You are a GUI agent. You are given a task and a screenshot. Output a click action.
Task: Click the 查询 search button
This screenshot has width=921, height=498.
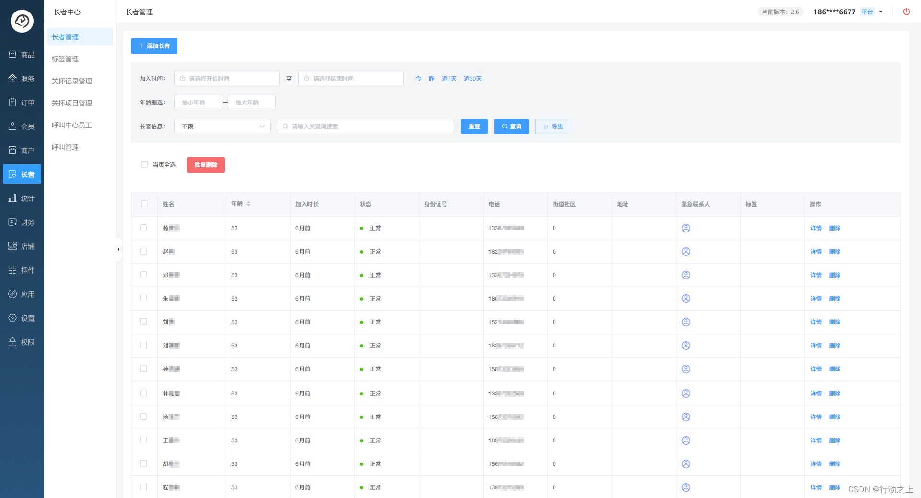(x=511, y=127)
